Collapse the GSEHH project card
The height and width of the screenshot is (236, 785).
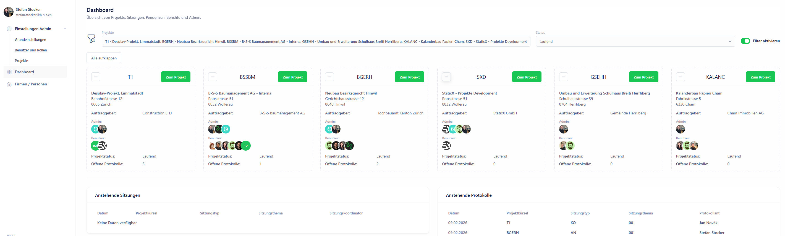point(563,77)
